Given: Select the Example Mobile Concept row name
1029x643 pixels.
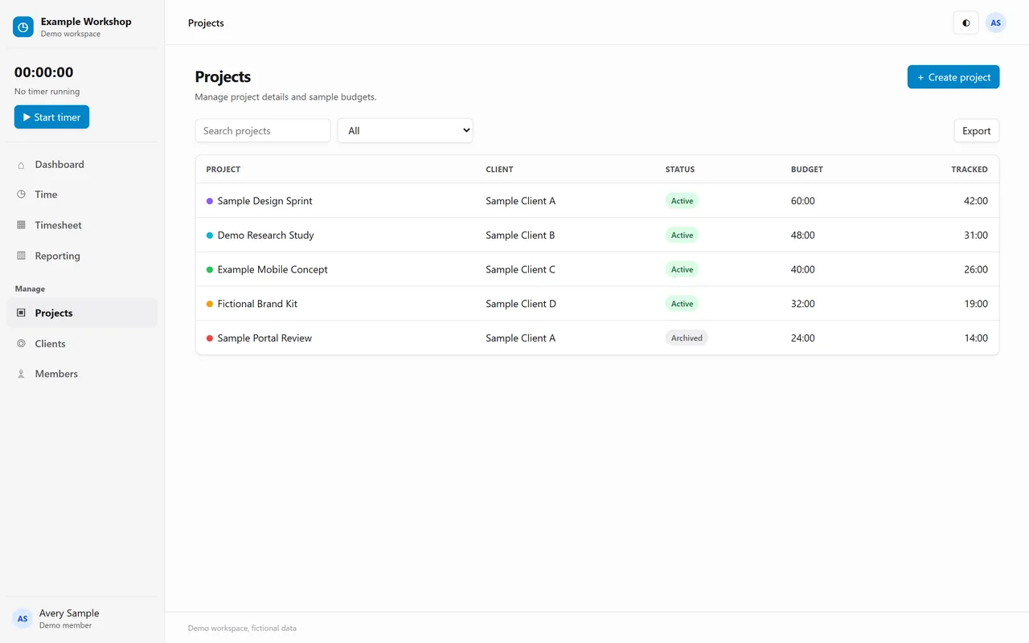Looking at the screenshot, I should (273, 269).
